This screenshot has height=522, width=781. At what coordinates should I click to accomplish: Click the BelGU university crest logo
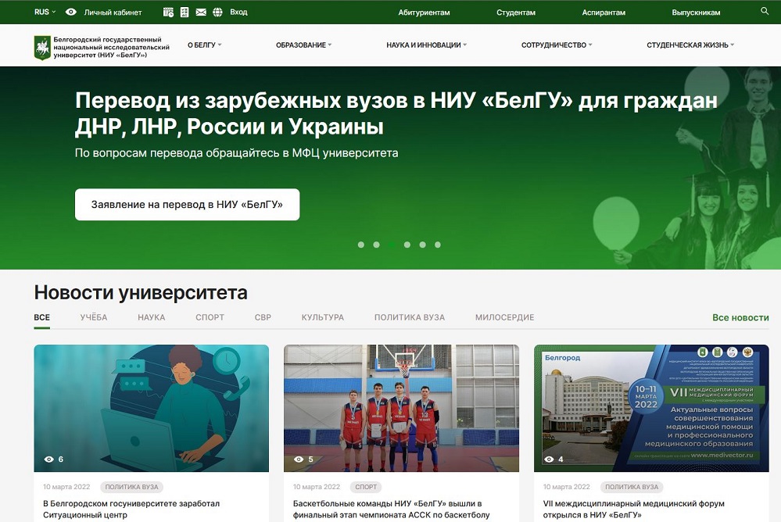(41, 48)
